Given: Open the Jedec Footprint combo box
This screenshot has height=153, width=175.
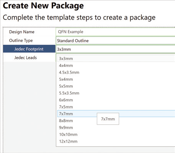Looking at the screenshot, I should pos(115,49).
